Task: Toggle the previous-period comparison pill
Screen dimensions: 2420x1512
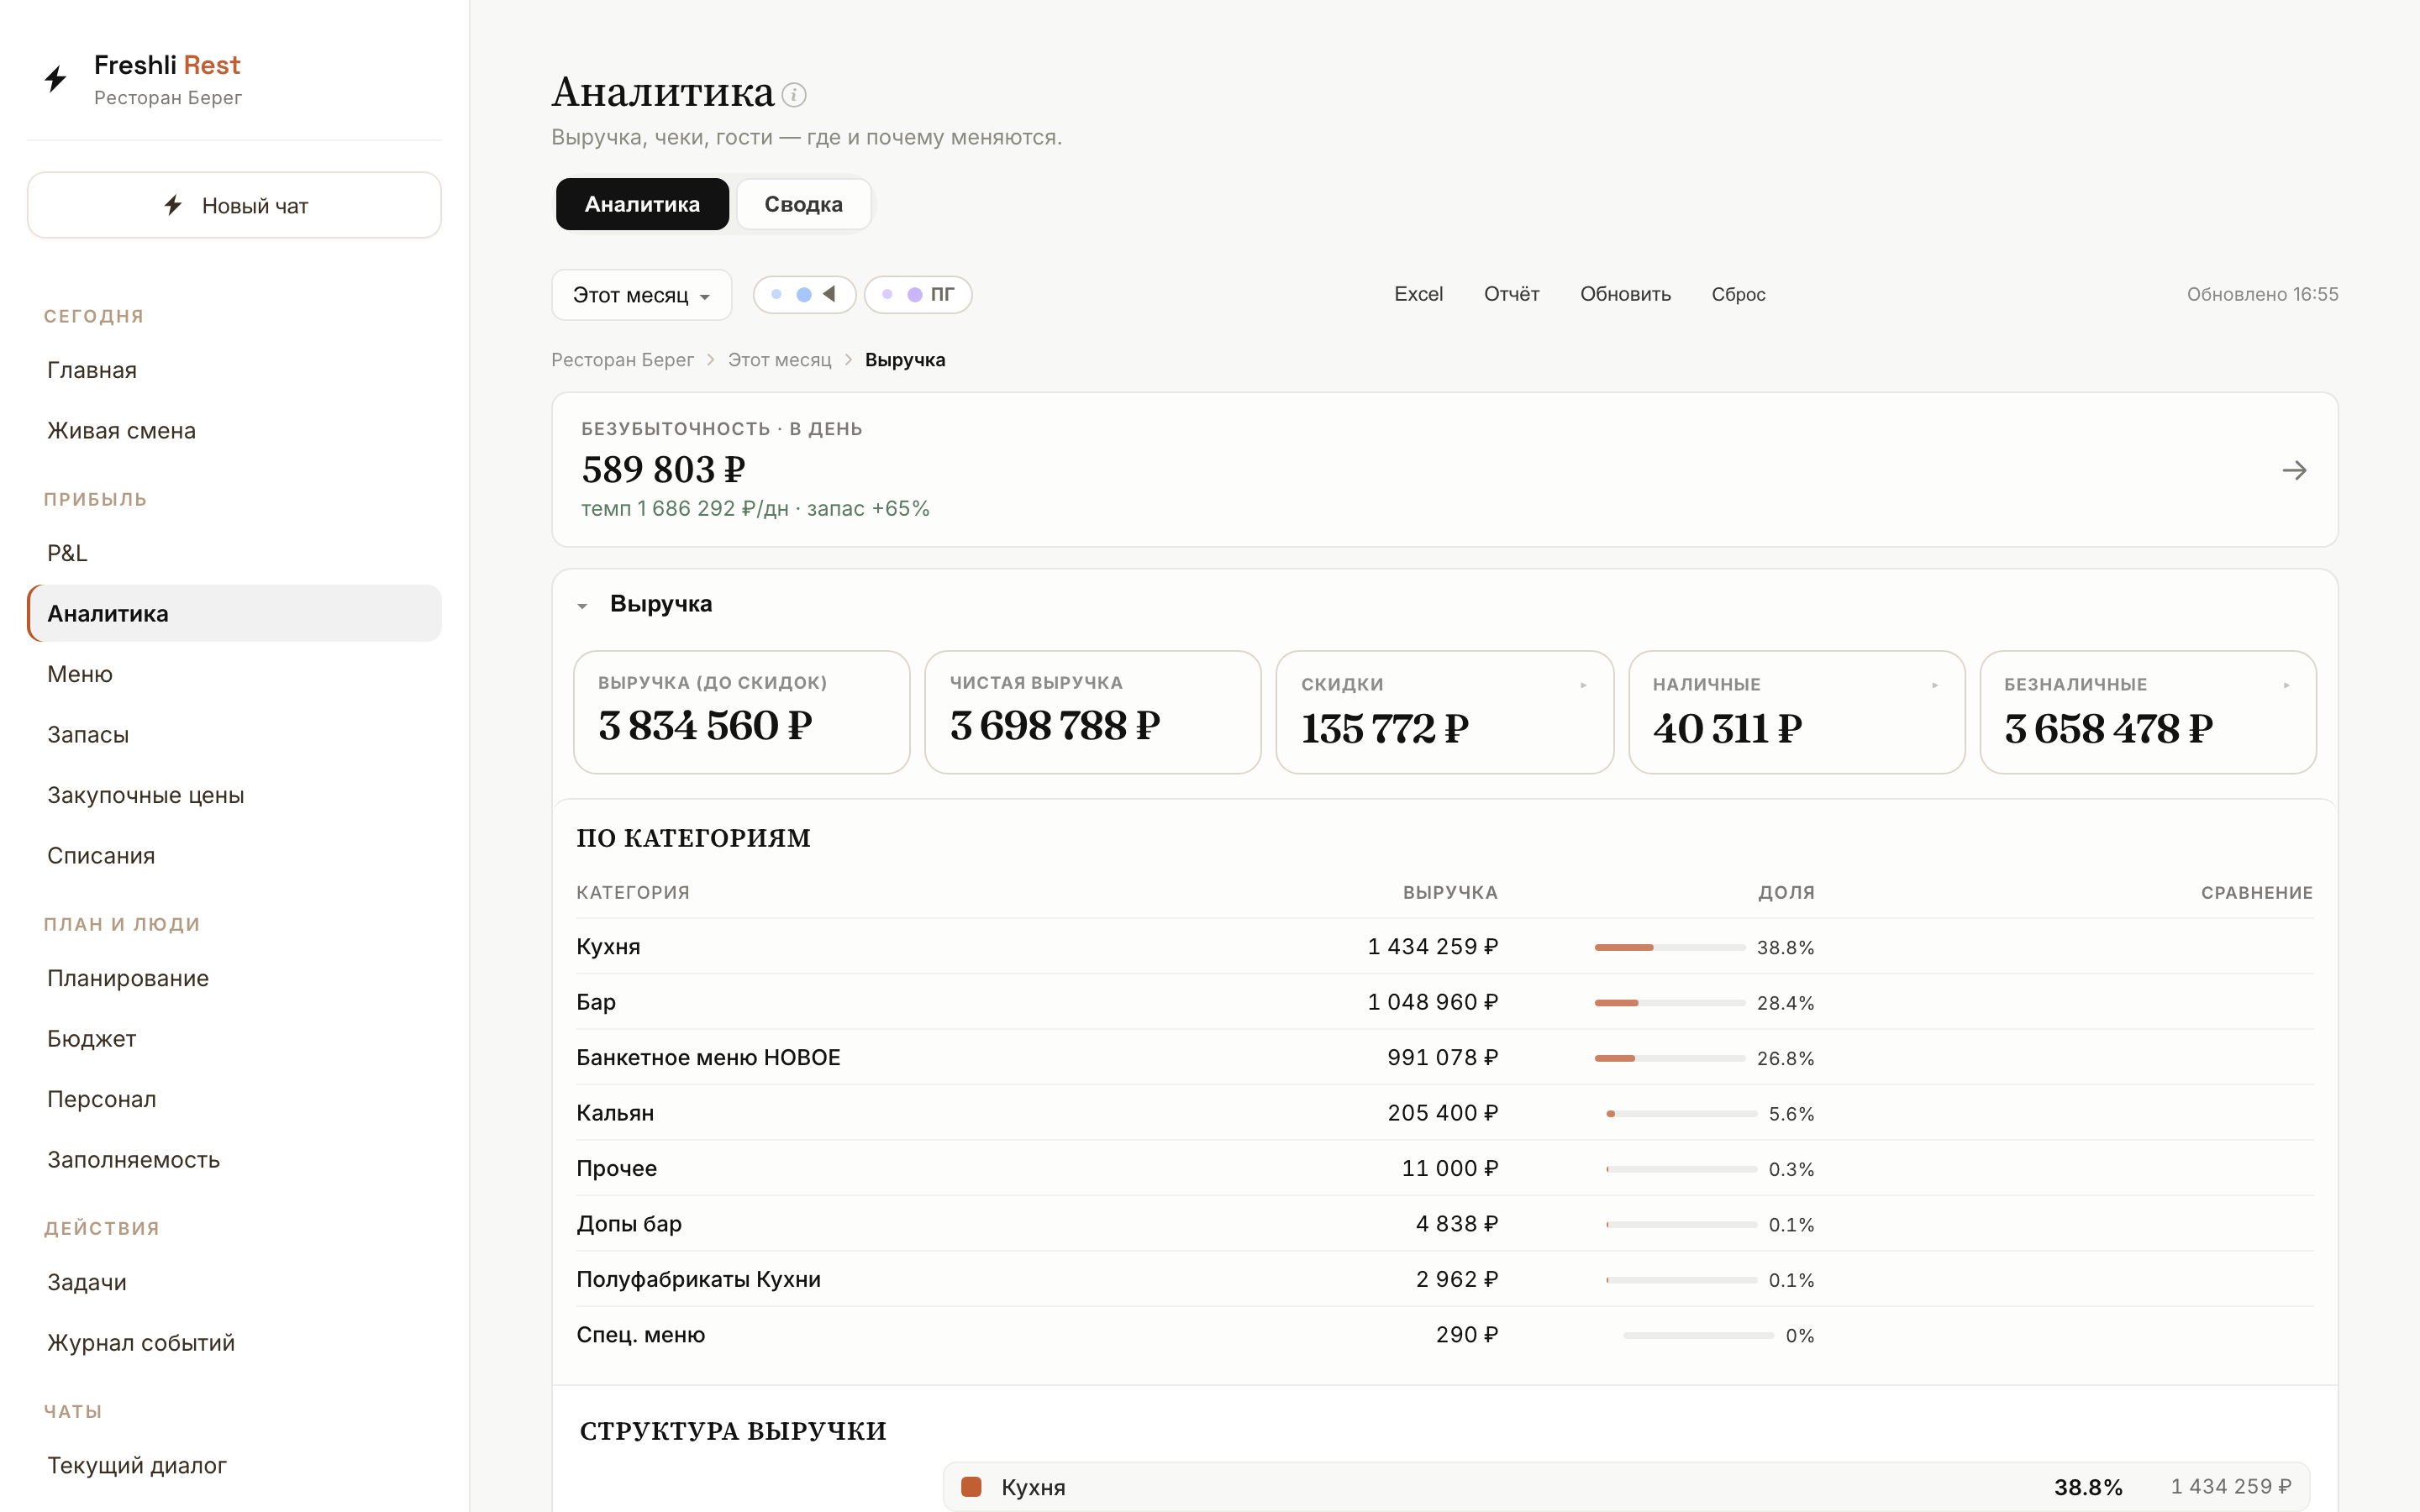Action: point(804,294)
